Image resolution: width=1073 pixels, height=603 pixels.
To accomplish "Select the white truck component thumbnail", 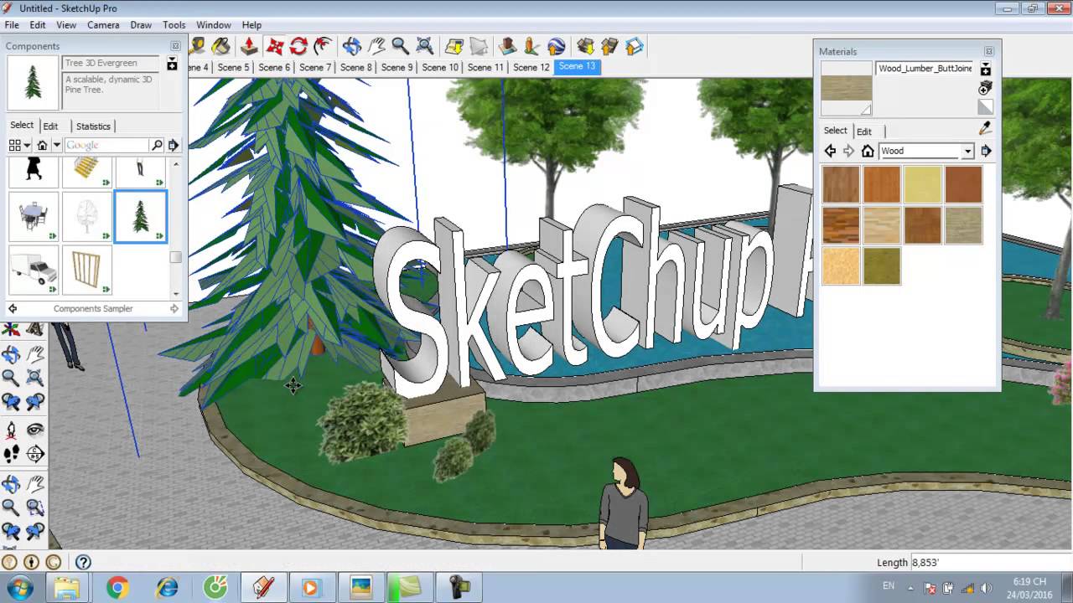I will pos(34,270).
